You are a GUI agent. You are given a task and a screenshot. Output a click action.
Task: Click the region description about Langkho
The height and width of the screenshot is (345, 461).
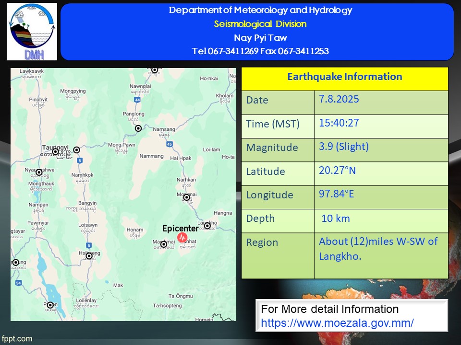(x=378, y=249)
